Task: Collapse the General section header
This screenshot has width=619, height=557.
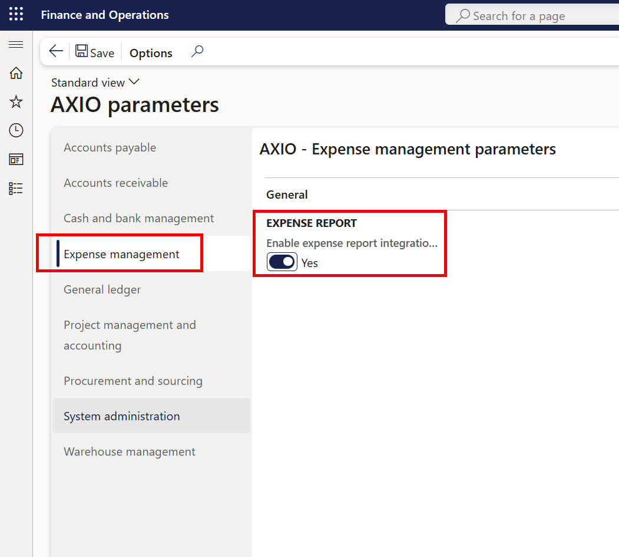Action: click(x=287, y=194)
